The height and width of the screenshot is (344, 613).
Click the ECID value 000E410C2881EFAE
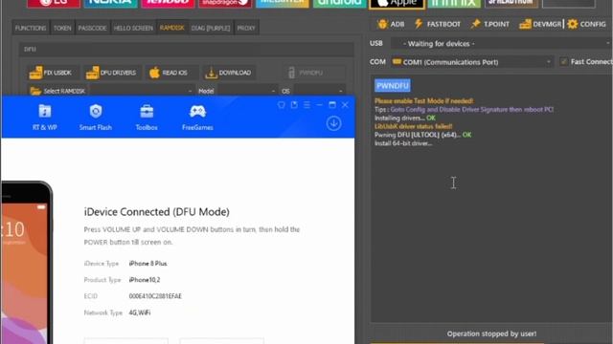click(x=155, y=296)
